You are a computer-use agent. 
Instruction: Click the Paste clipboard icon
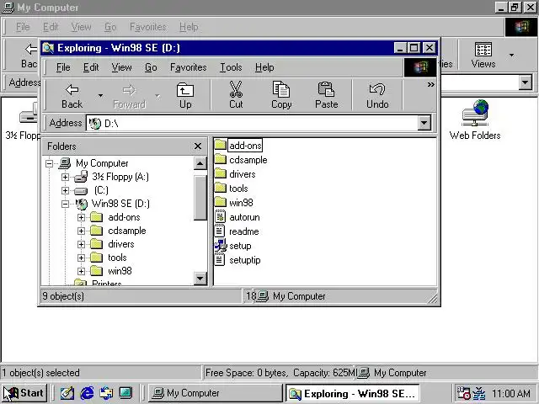[x=326, y=90]
